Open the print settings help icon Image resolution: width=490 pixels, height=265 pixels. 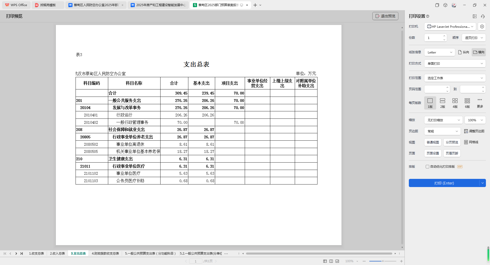tap(428, 16)
